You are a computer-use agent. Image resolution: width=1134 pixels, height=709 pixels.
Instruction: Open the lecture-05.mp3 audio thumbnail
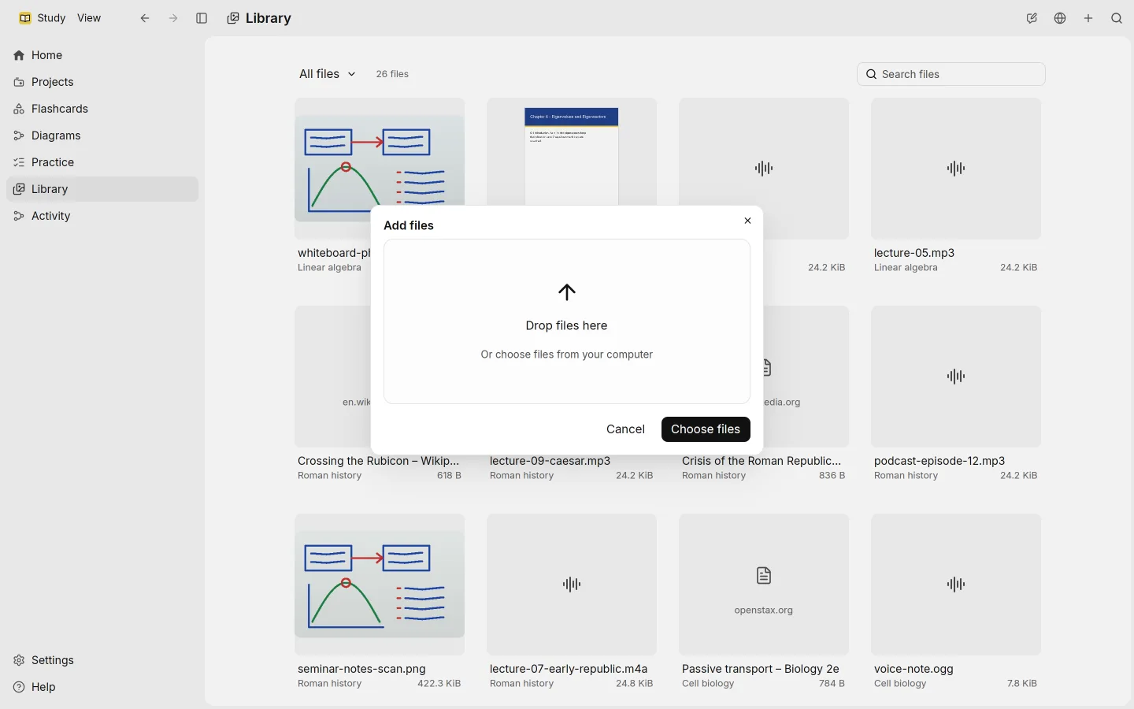[956, 169]
